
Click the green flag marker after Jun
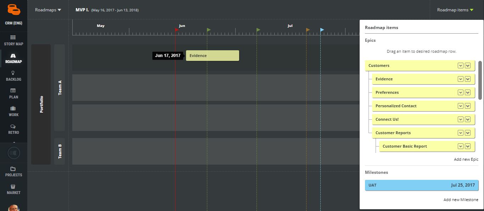[x=209, y=30]
